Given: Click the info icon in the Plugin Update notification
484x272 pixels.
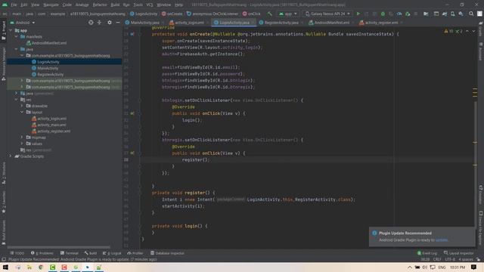Looking at the screenshot, I should (374, 233).
